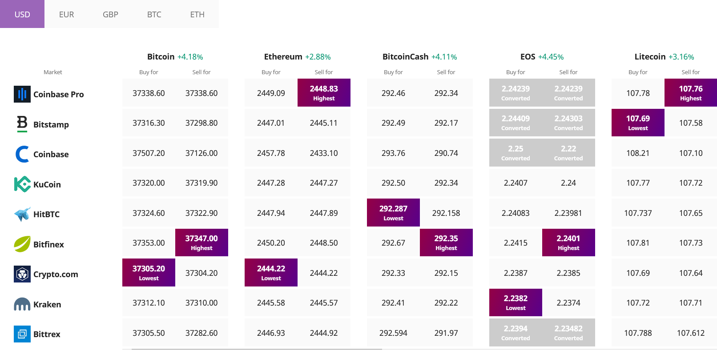Screen dimensions: 717x350
Task: Click the Bittrex logo icon
Action: (x=22, y=334)
